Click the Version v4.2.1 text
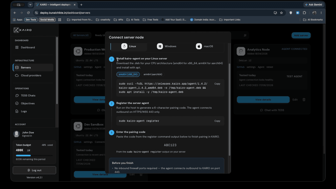336x189 pixels. pyautogui.click(x=34, y=177)
